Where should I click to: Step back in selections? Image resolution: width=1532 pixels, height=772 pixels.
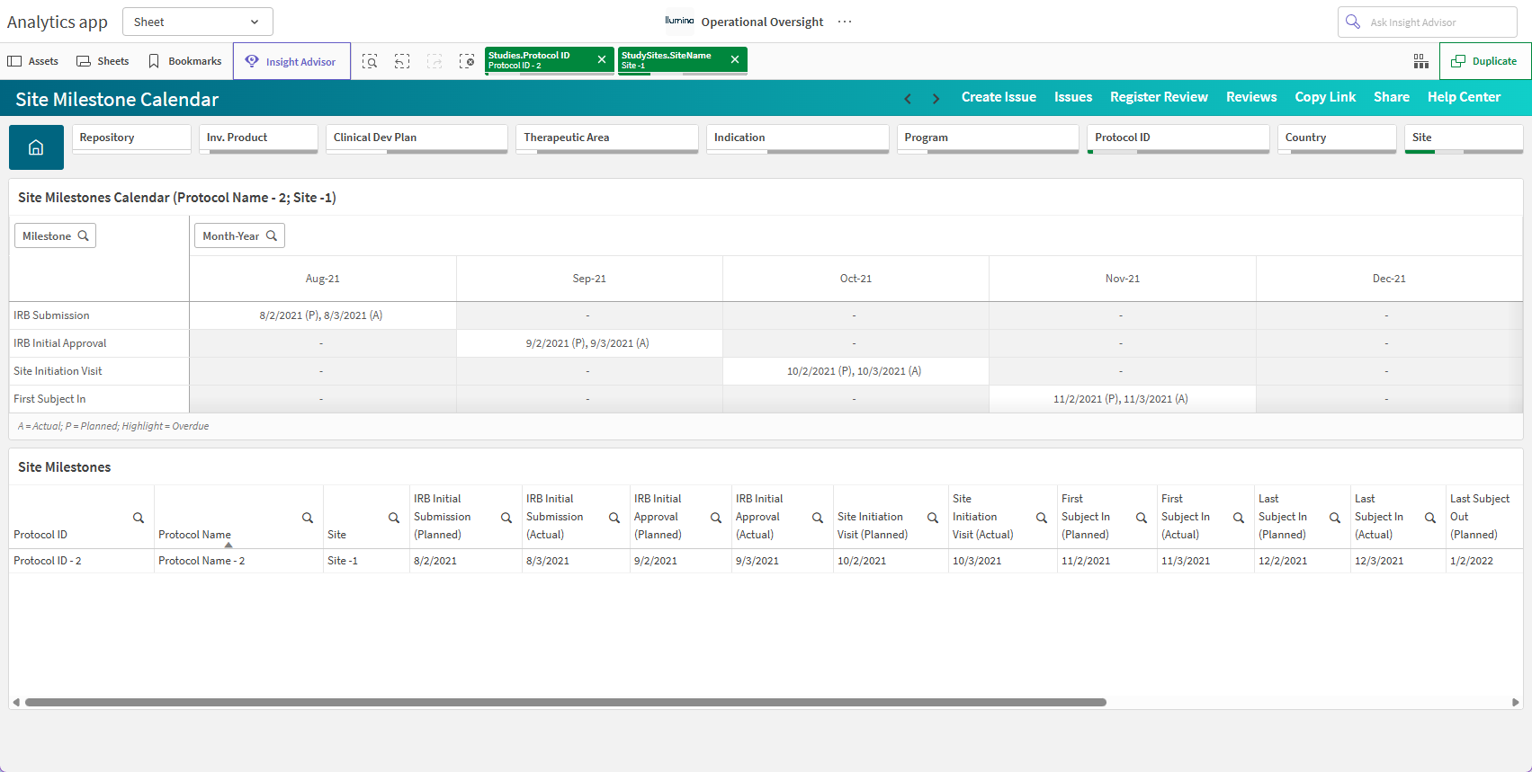click(x=402, y=61)
